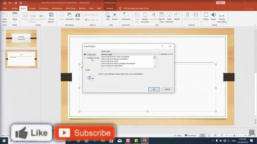This screenshot has width=257, height=144.
Task: Expand the Audio dropdown arrow
Action: tap(213, 22)
